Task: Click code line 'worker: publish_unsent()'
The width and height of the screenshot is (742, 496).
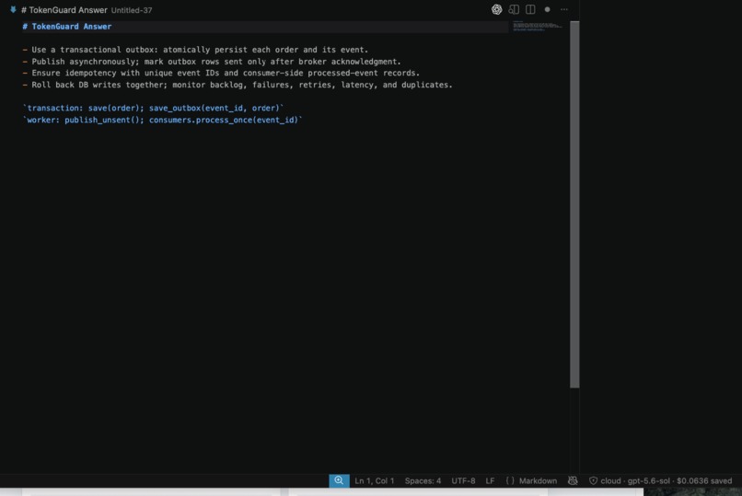Action: (162, 120)
